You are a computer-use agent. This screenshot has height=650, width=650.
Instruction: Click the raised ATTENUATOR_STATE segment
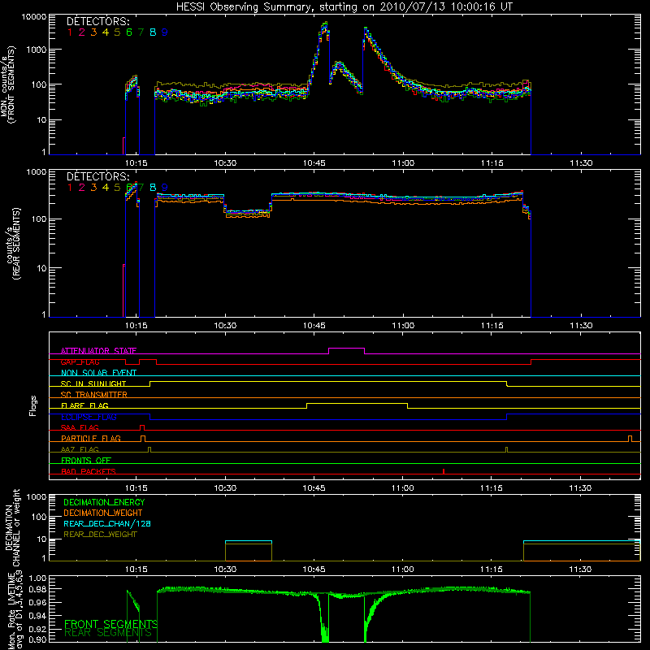click(x=347, y=349)
